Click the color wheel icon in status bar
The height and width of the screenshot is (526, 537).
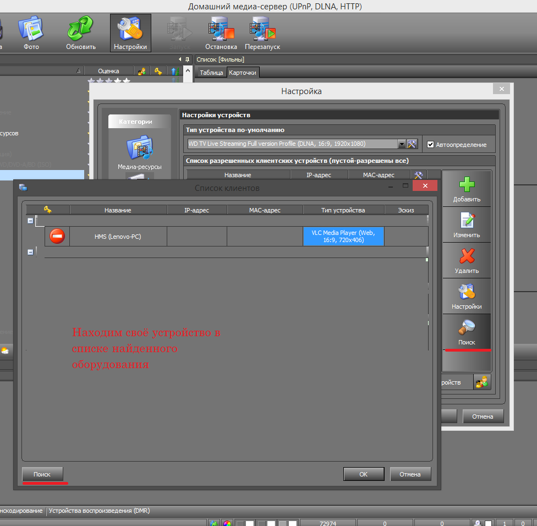pos(226,523)
